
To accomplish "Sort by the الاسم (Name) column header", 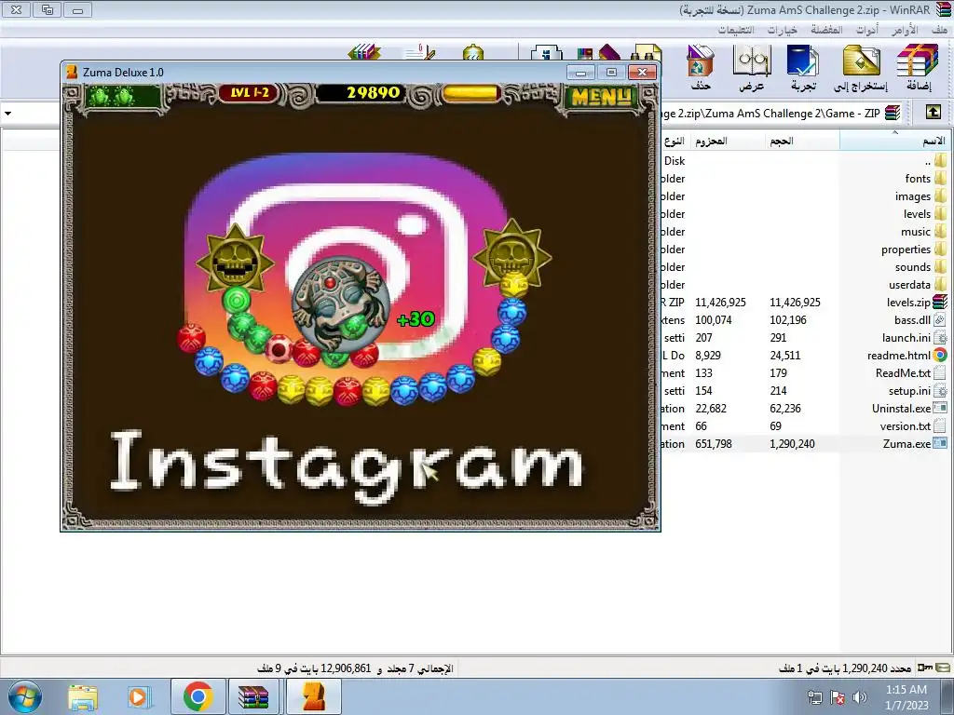I will click(894, 142).
